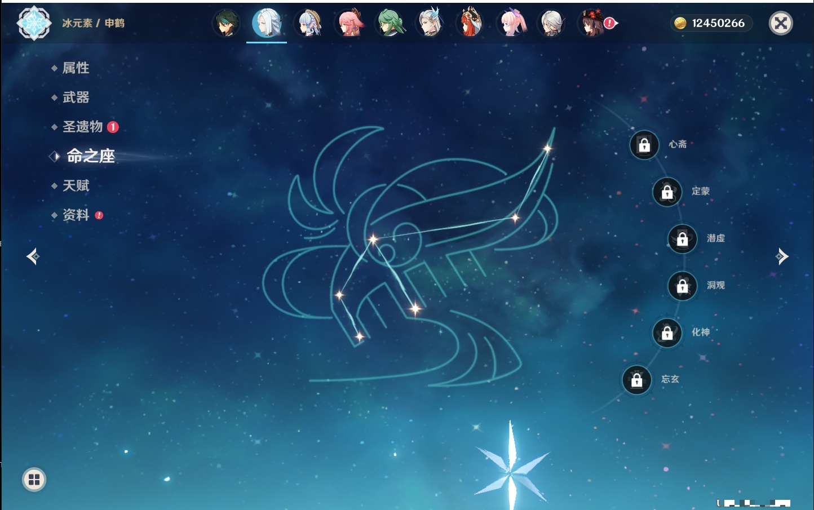Open the 圣遗物 artifacts tab
Image resolution: width=814 pixels, height=510 pixels.
pyautogui.click(x=82, y=127)
